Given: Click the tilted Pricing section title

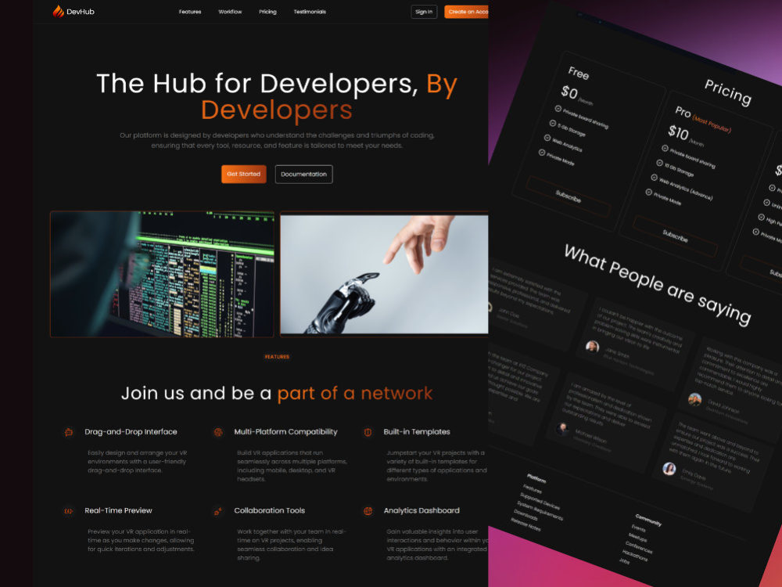Looking at the screenshot, I should coord(728,92).
